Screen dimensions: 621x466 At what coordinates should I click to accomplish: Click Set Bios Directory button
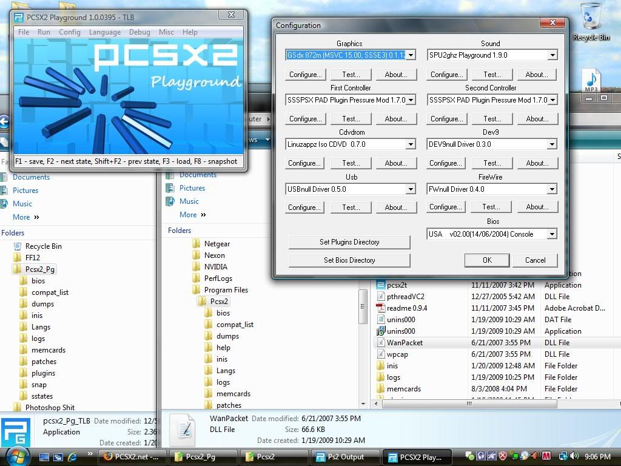tap(349, 260)
